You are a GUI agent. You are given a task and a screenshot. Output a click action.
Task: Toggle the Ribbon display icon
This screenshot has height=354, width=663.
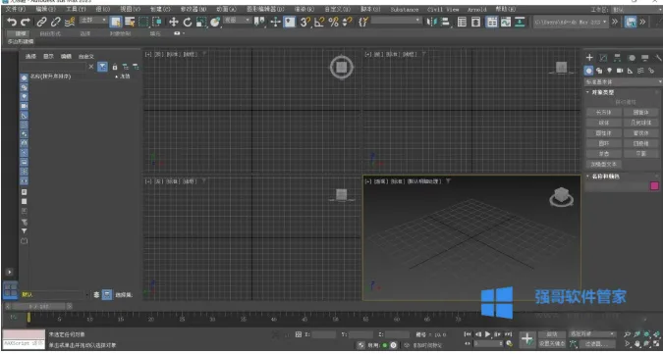492,22
